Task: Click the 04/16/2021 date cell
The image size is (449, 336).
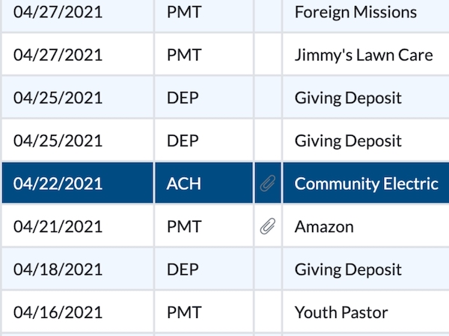Action: [58, 313]
